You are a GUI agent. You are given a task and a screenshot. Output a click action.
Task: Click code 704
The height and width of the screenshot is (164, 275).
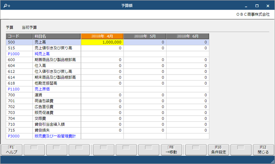click(x=11, y=119)
